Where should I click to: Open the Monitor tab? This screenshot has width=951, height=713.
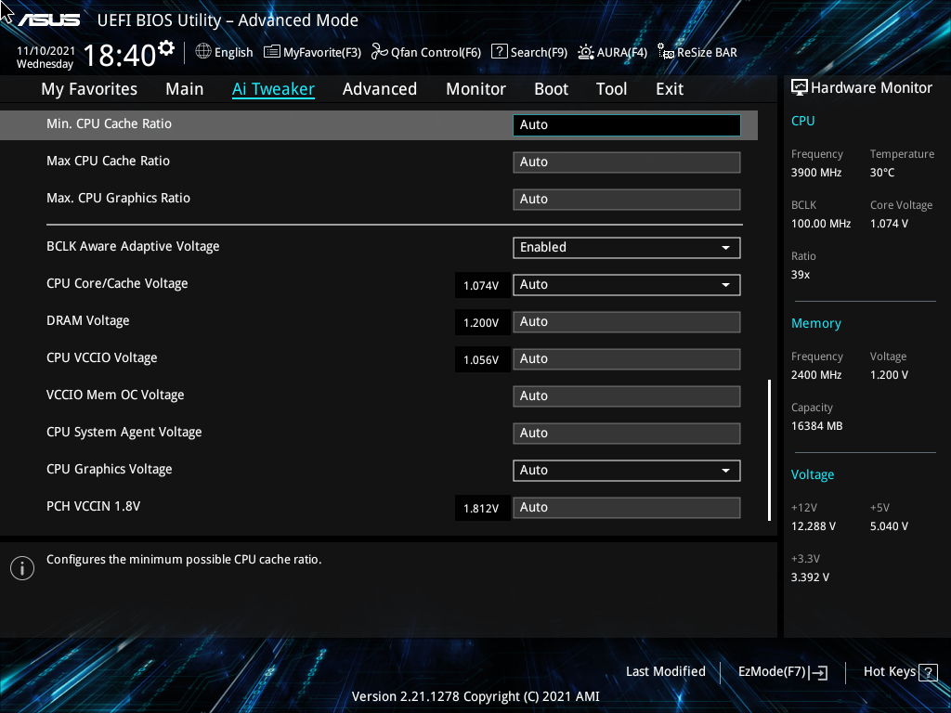pyautogui.click(x=476, y=89)
